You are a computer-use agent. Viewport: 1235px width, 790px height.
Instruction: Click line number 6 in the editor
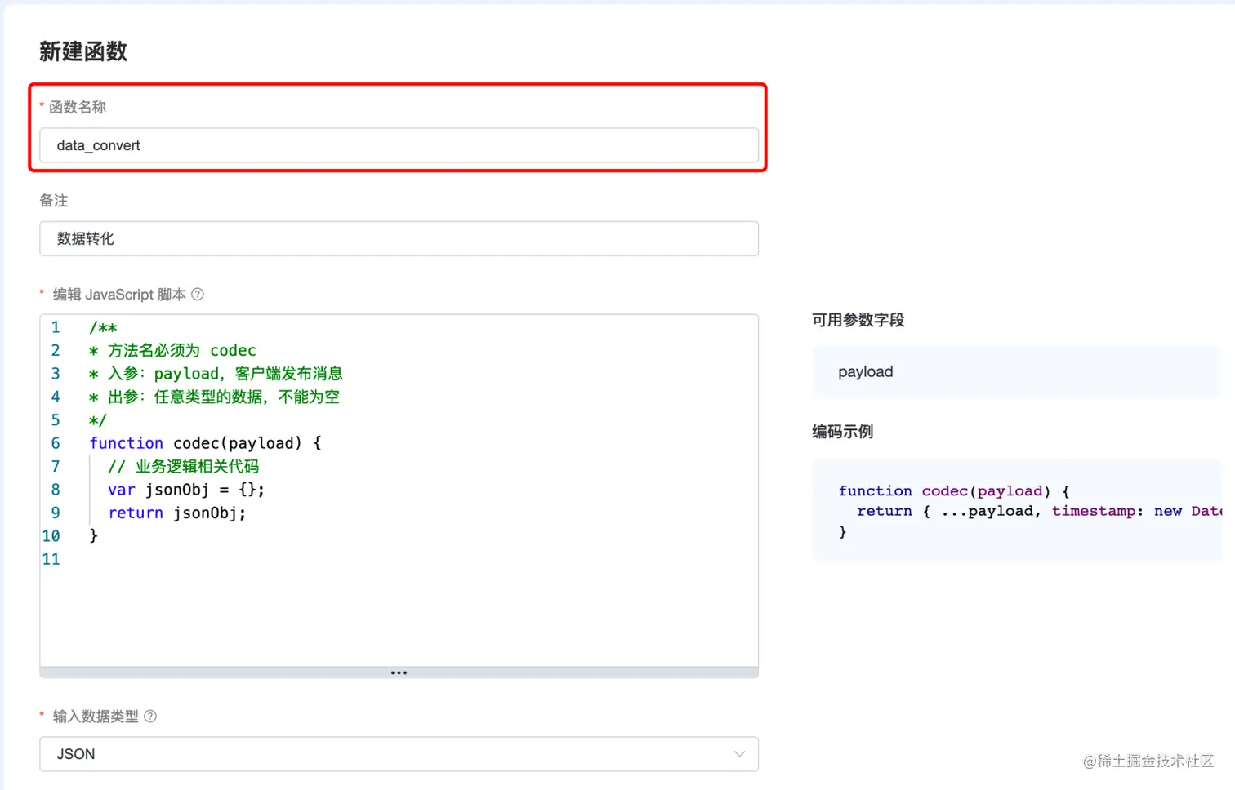55,442
